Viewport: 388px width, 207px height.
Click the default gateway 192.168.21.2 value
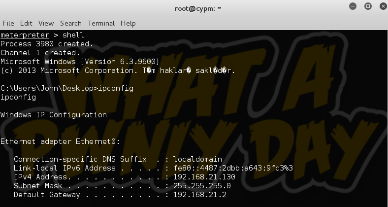(x=200, y=195)
